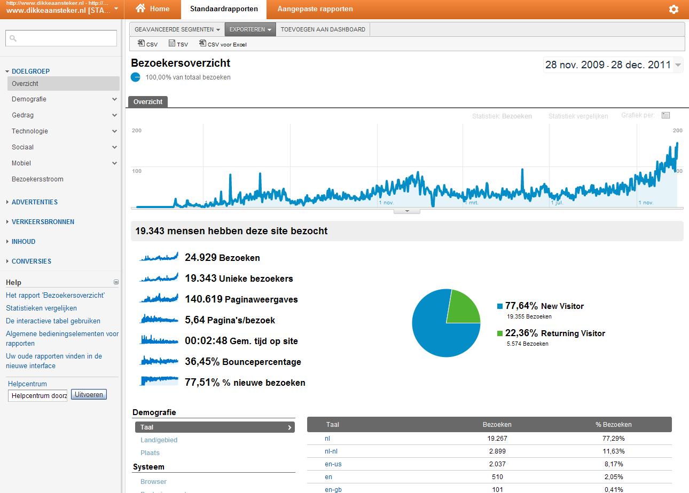The width and height of the screenshot is (689, 493).
Task: Click the Helpcentrum search input
Action: click(37, 396)
